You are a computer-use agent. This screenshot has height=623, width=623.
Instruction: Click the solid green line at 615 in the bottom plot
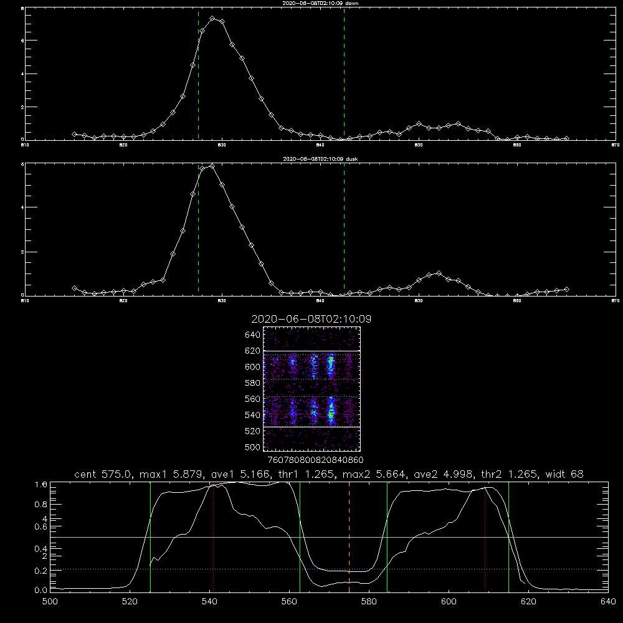coord(508,537)
